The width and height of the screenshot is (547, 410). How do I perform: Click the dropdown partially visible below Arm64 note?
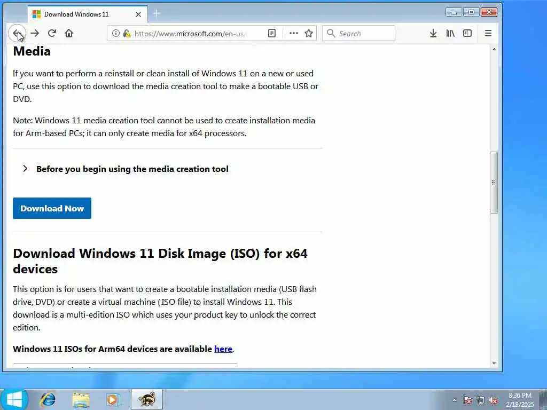[125, 365]
